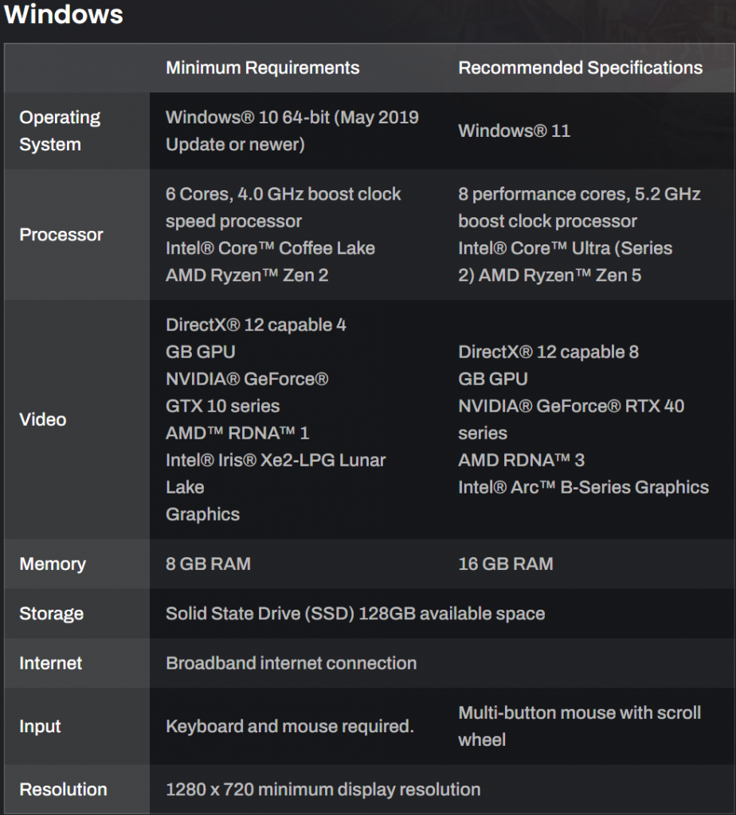
Task: Click the Windows 10 64-bit minimum cell
Action: point(292,131)
